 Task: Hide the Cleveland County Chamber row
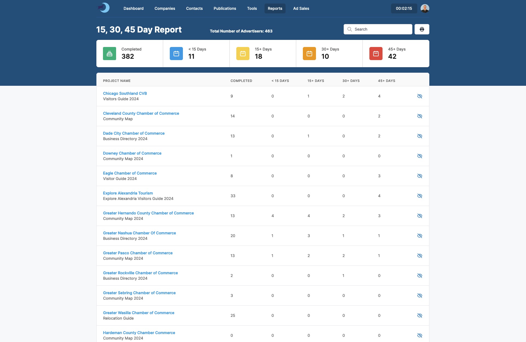[x=419, y=116]
